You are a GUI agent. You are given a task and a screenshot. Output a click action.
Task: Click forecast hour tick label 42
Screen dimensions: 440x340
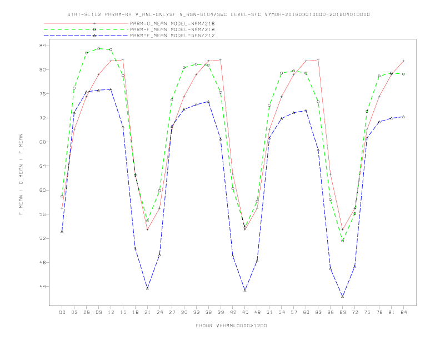(233, 312)
